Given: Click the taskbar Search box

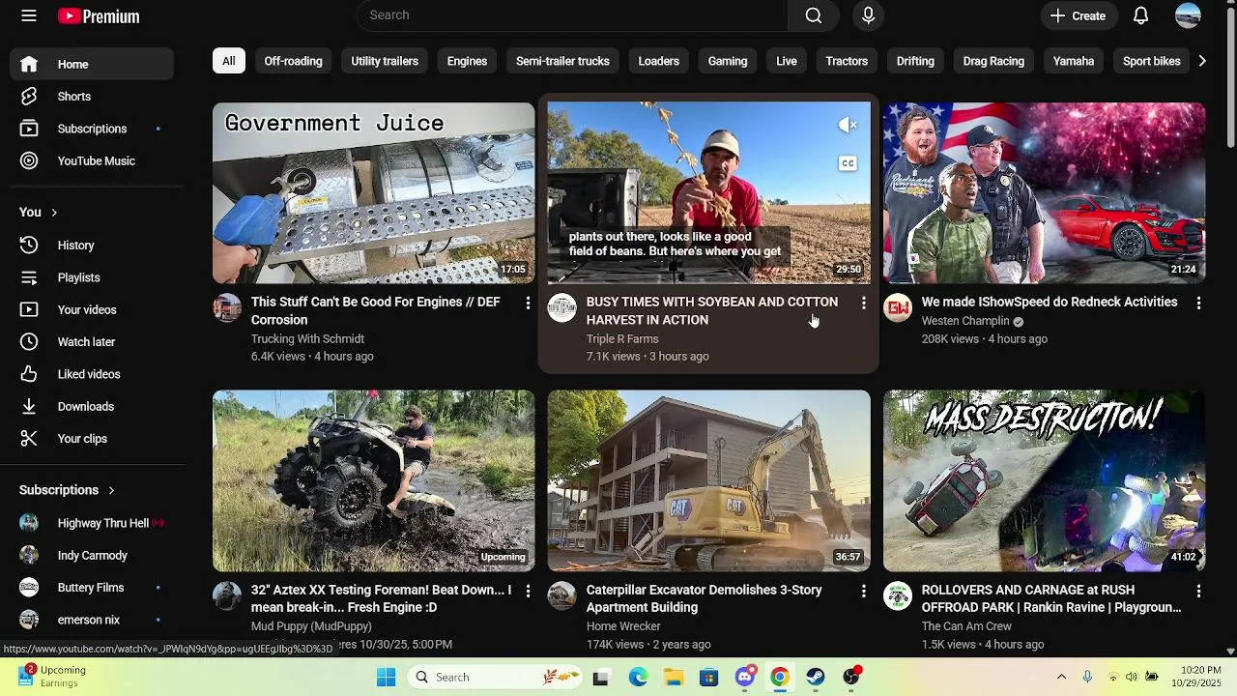Looking at the screenshot, I should coord(493,677).
